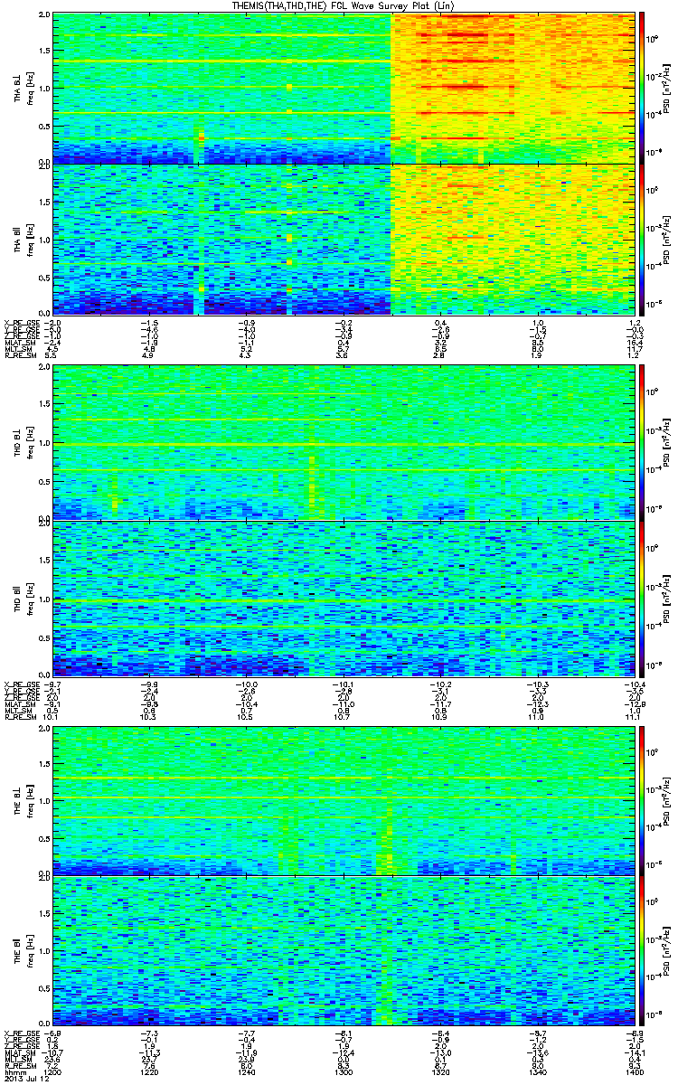Click the 1240 time tick label

point(246,1071)
